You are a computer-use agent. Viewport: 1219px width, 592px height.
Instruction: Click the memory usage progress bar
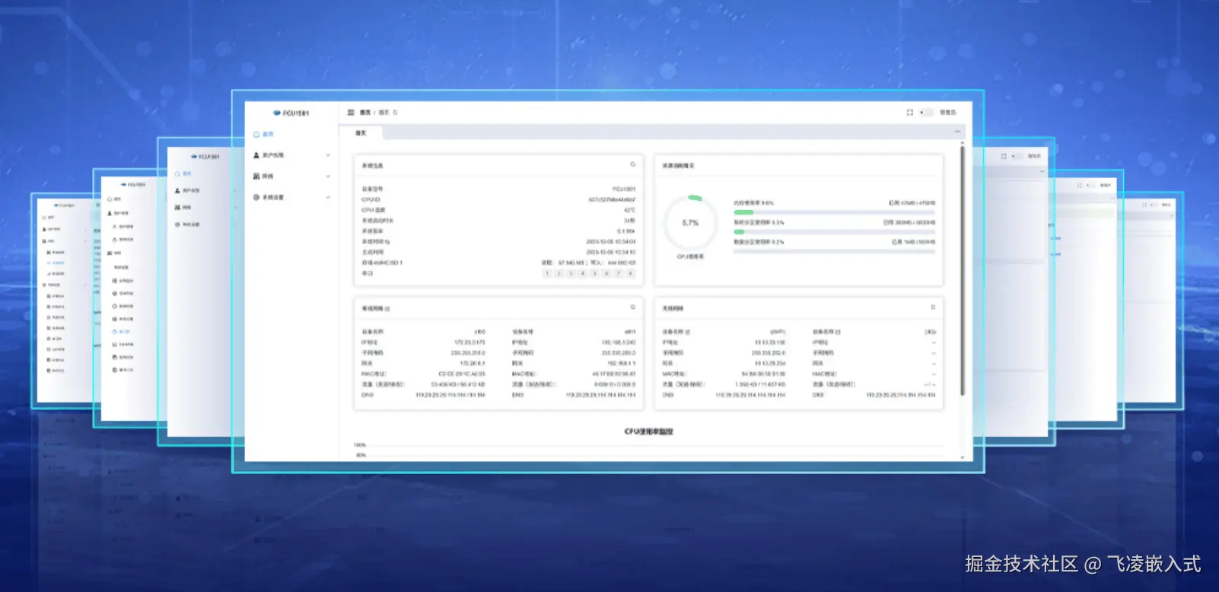(834, 212)
